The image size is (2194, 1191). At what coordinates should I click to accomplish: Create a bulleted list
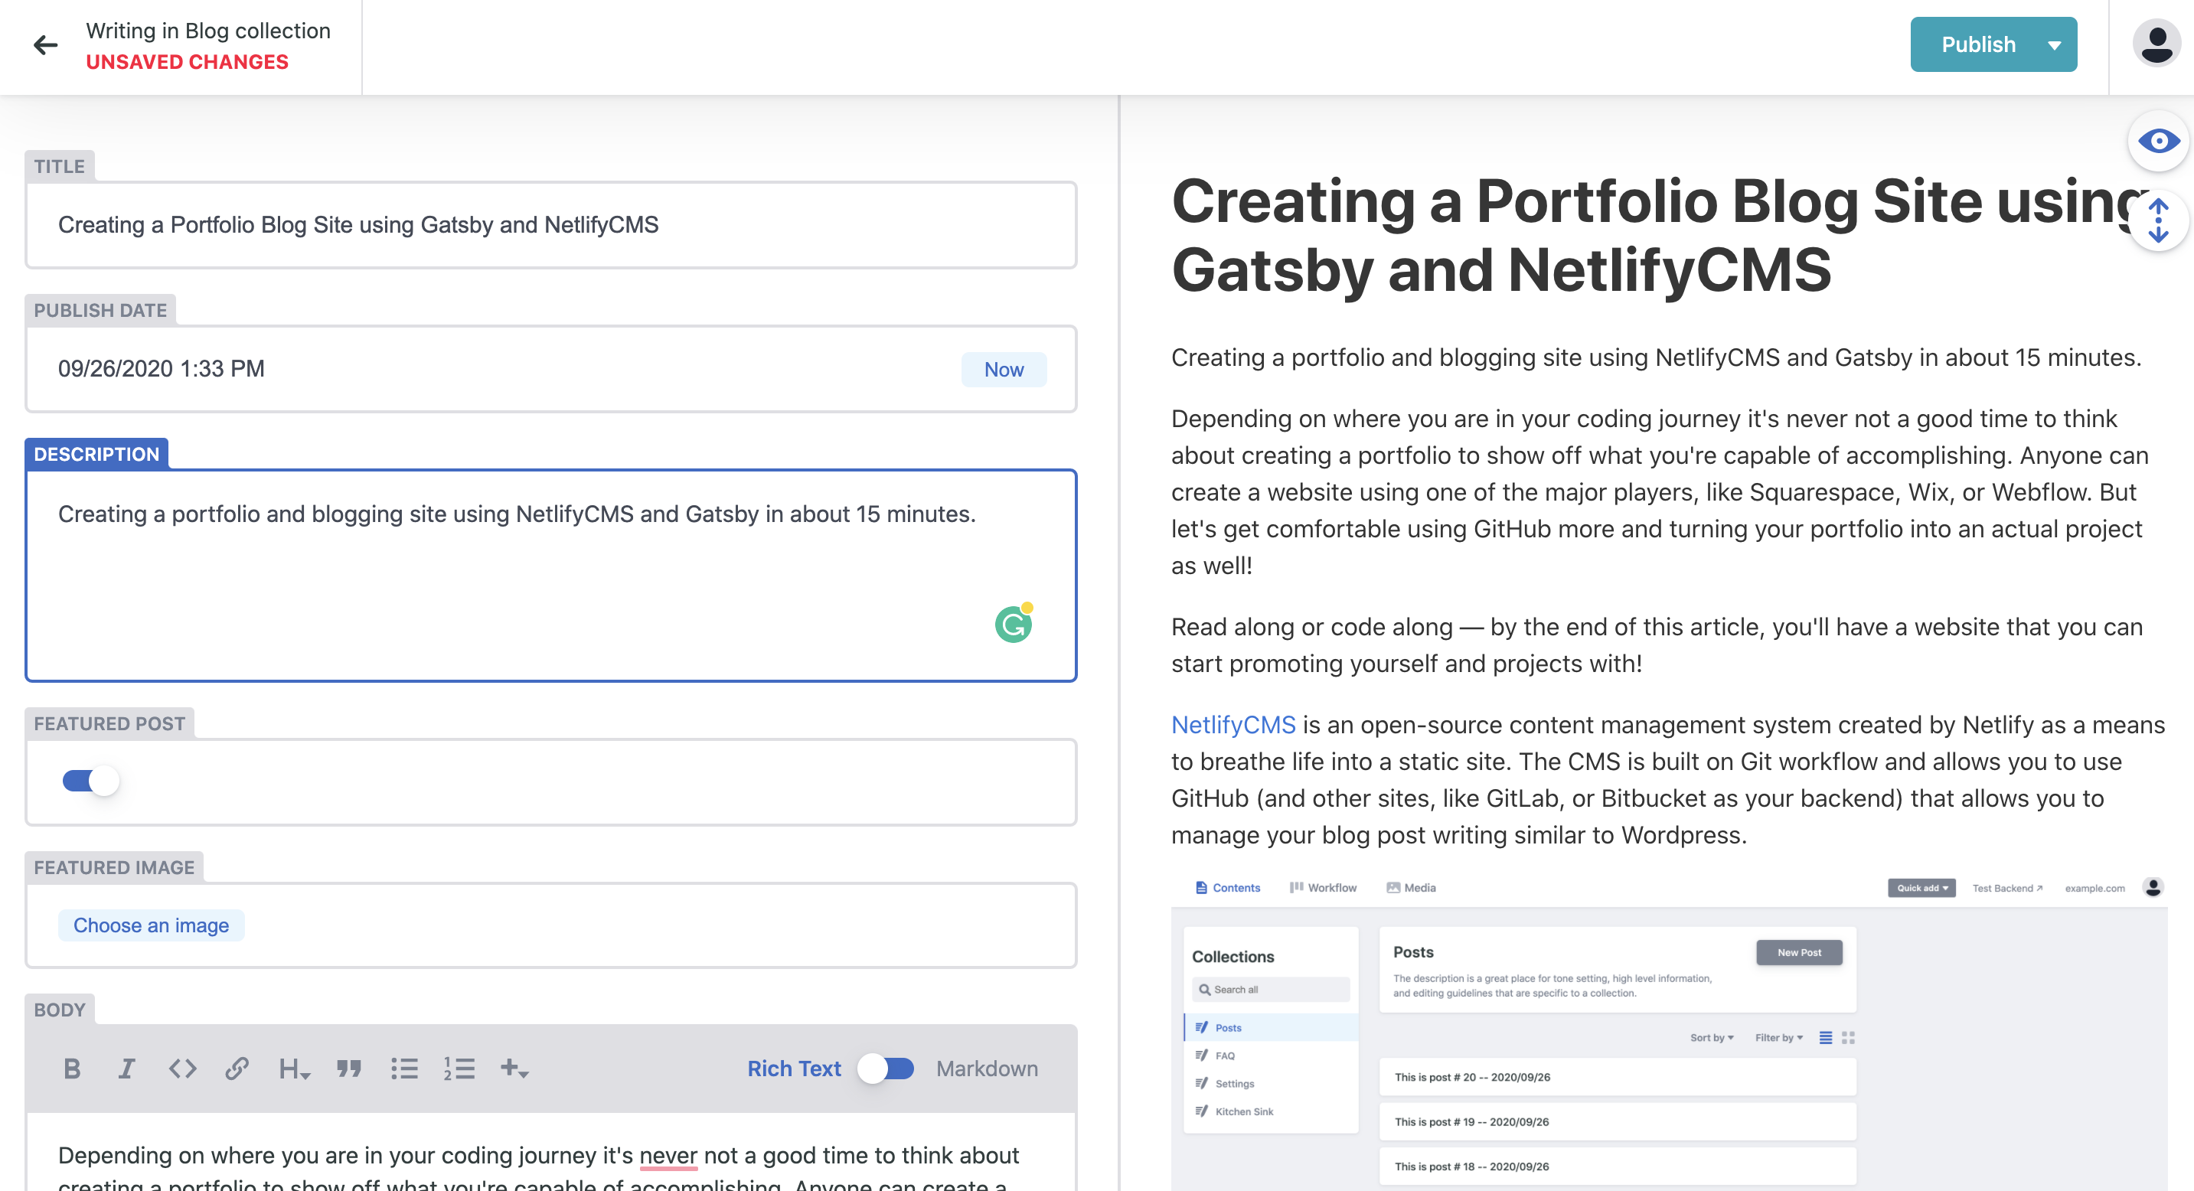point(403,1069)
